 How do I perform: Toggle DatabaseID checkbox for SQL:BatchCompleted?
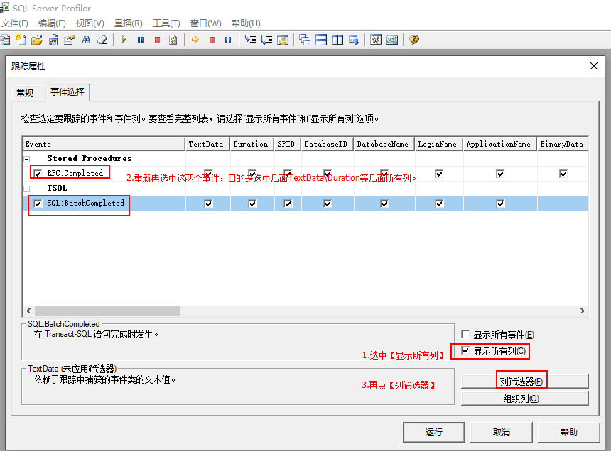(x=328, y=204)
